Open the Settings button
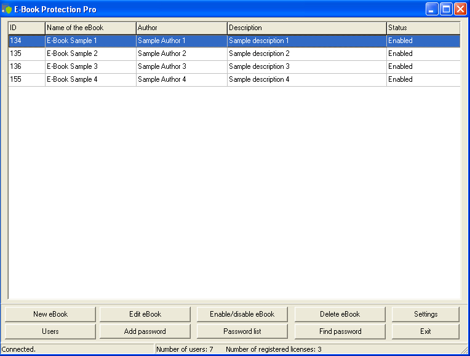This screenshot has width=470, height=356. coord(425,314)
